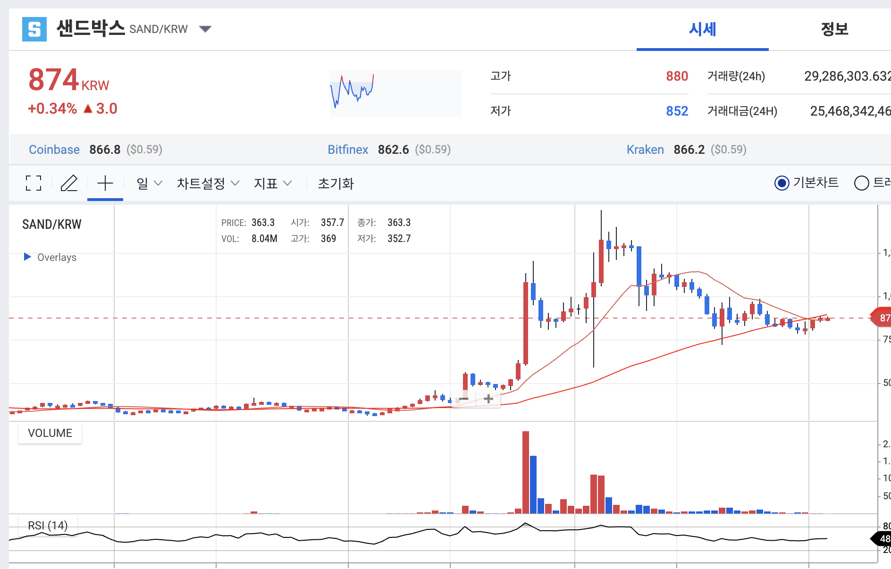Image resolution: width=891 pixels, height=569 pixels.
Task: Click the high price value 880
Action: [677, 76]
